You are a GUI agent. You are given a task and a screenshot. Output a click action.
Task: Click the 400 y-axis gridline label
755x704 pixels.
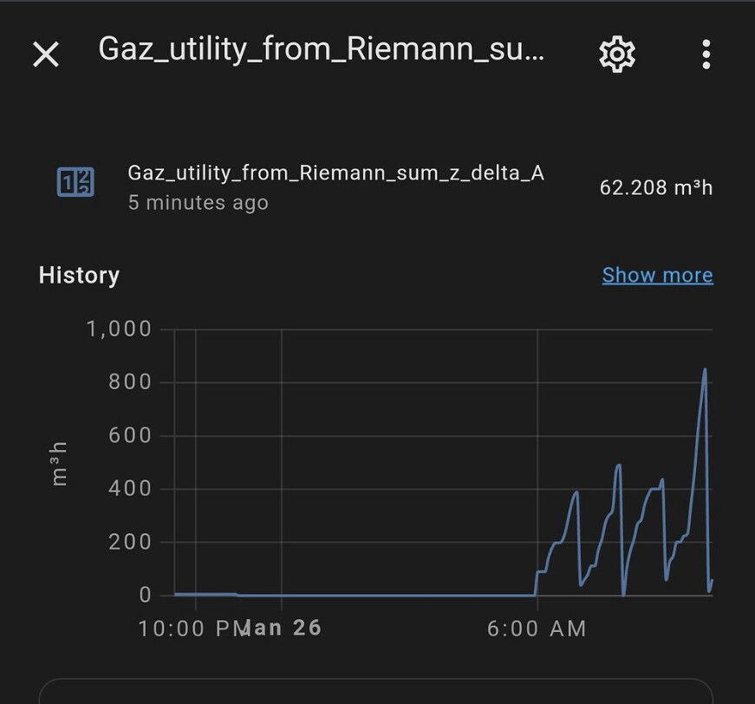[129, 489]
